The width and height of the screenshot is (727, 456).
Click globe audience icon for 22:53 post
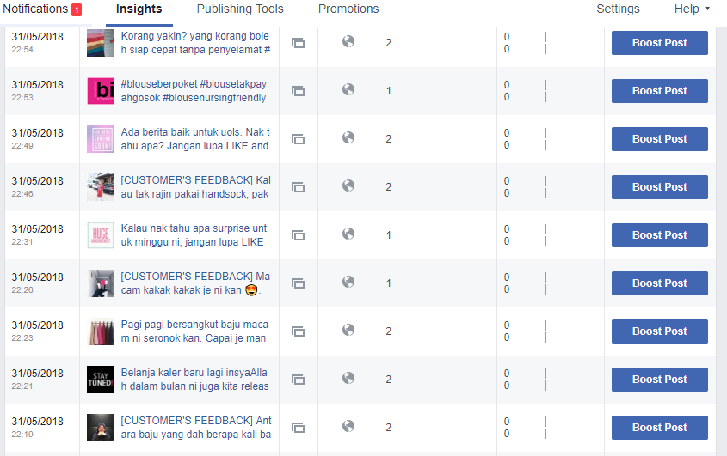[x=348, y=89]
